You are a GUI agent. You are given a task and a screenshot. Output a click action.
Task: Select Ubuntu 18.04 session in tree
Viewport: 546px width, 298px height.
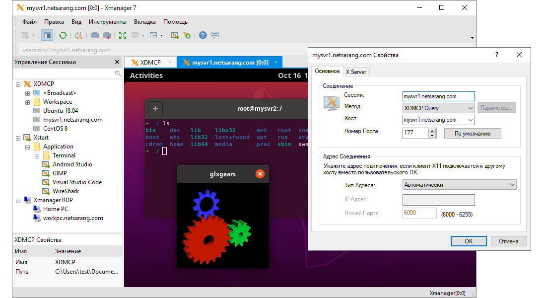tap(60, 111)
